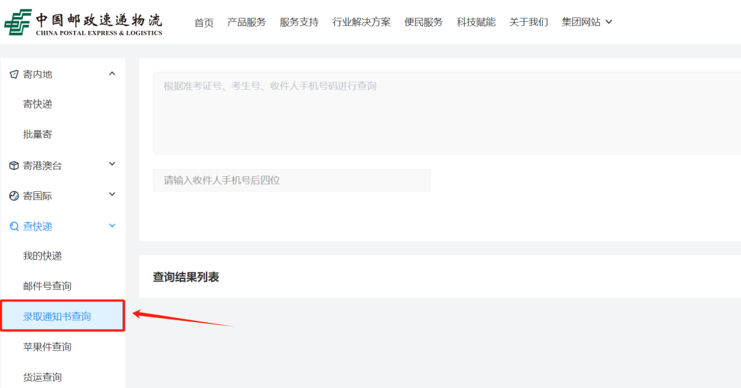The image size is (741, 388).
Task: Open 关于我们 menu
Action: [528, 22]
